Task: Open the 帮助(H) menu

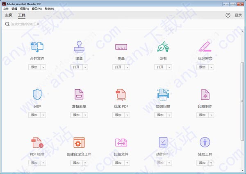Action: (x=50, y=9)
